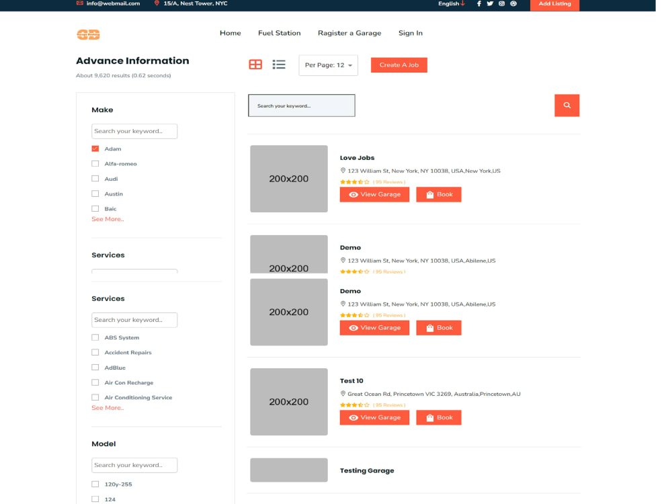Enable Air Conditioning Service filter

95,397
